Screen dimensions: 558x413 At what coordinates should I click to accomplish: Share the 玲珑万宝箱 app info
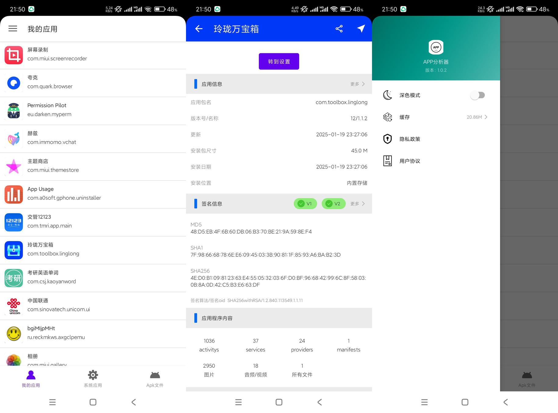coord(339,29)
